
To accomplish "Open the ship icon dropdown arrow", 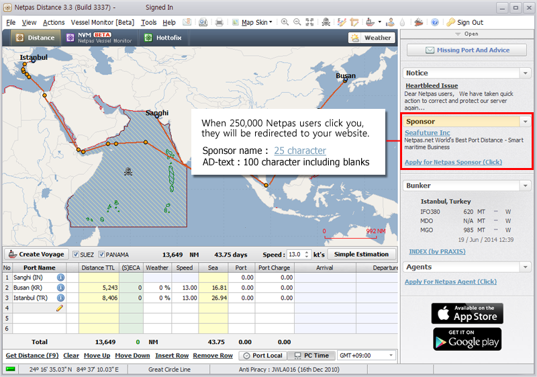I will click(379, 22).
